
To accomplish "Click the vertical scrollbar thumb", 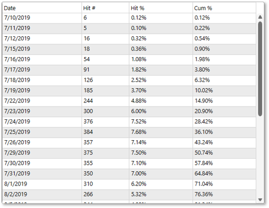I will pos(260,69).
